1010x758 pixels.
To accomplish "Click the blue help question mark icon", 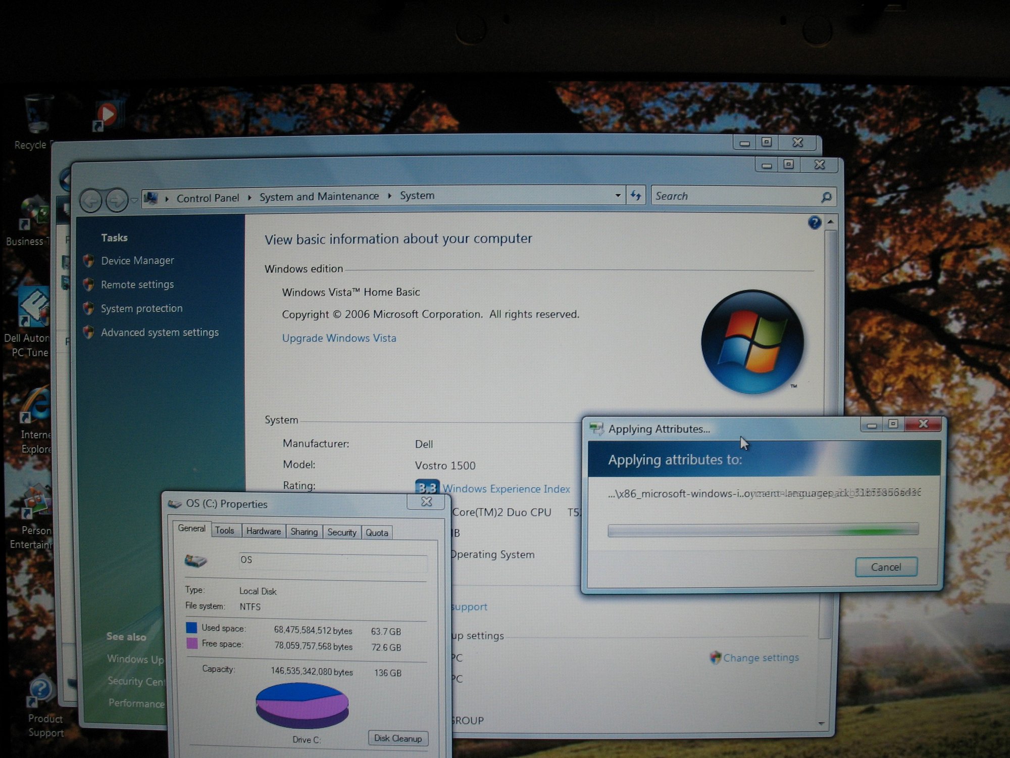I will [814, 222].
